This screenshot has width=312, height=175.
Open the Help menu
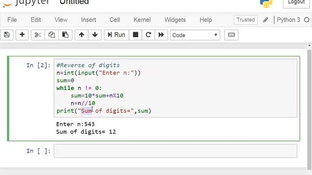click(x=206, y=20)
